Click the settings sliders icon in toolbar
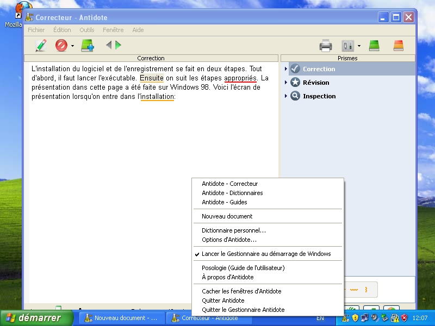The height and width of the screenshot is (326, 435). click(x=346, y=46)
